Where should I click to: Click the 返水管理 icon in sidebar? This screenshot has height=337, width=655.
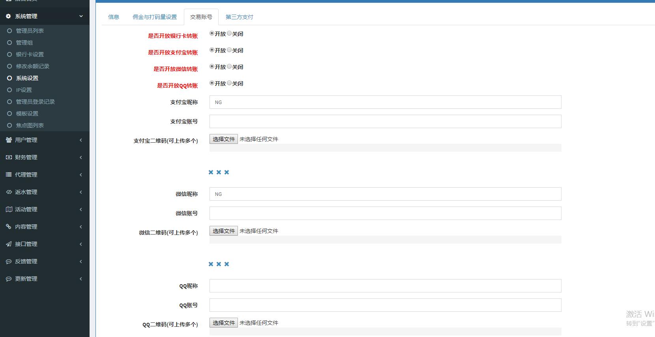(9, 192)
